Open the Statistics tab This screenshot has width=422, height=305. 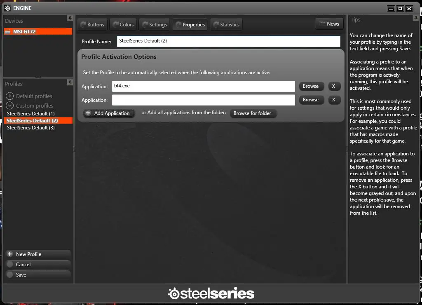tap(226, 24)
